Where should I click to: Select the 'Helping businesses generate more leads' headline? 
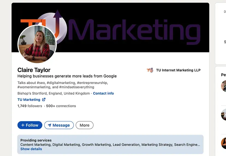pyautogui.click(x=67, y=76)
